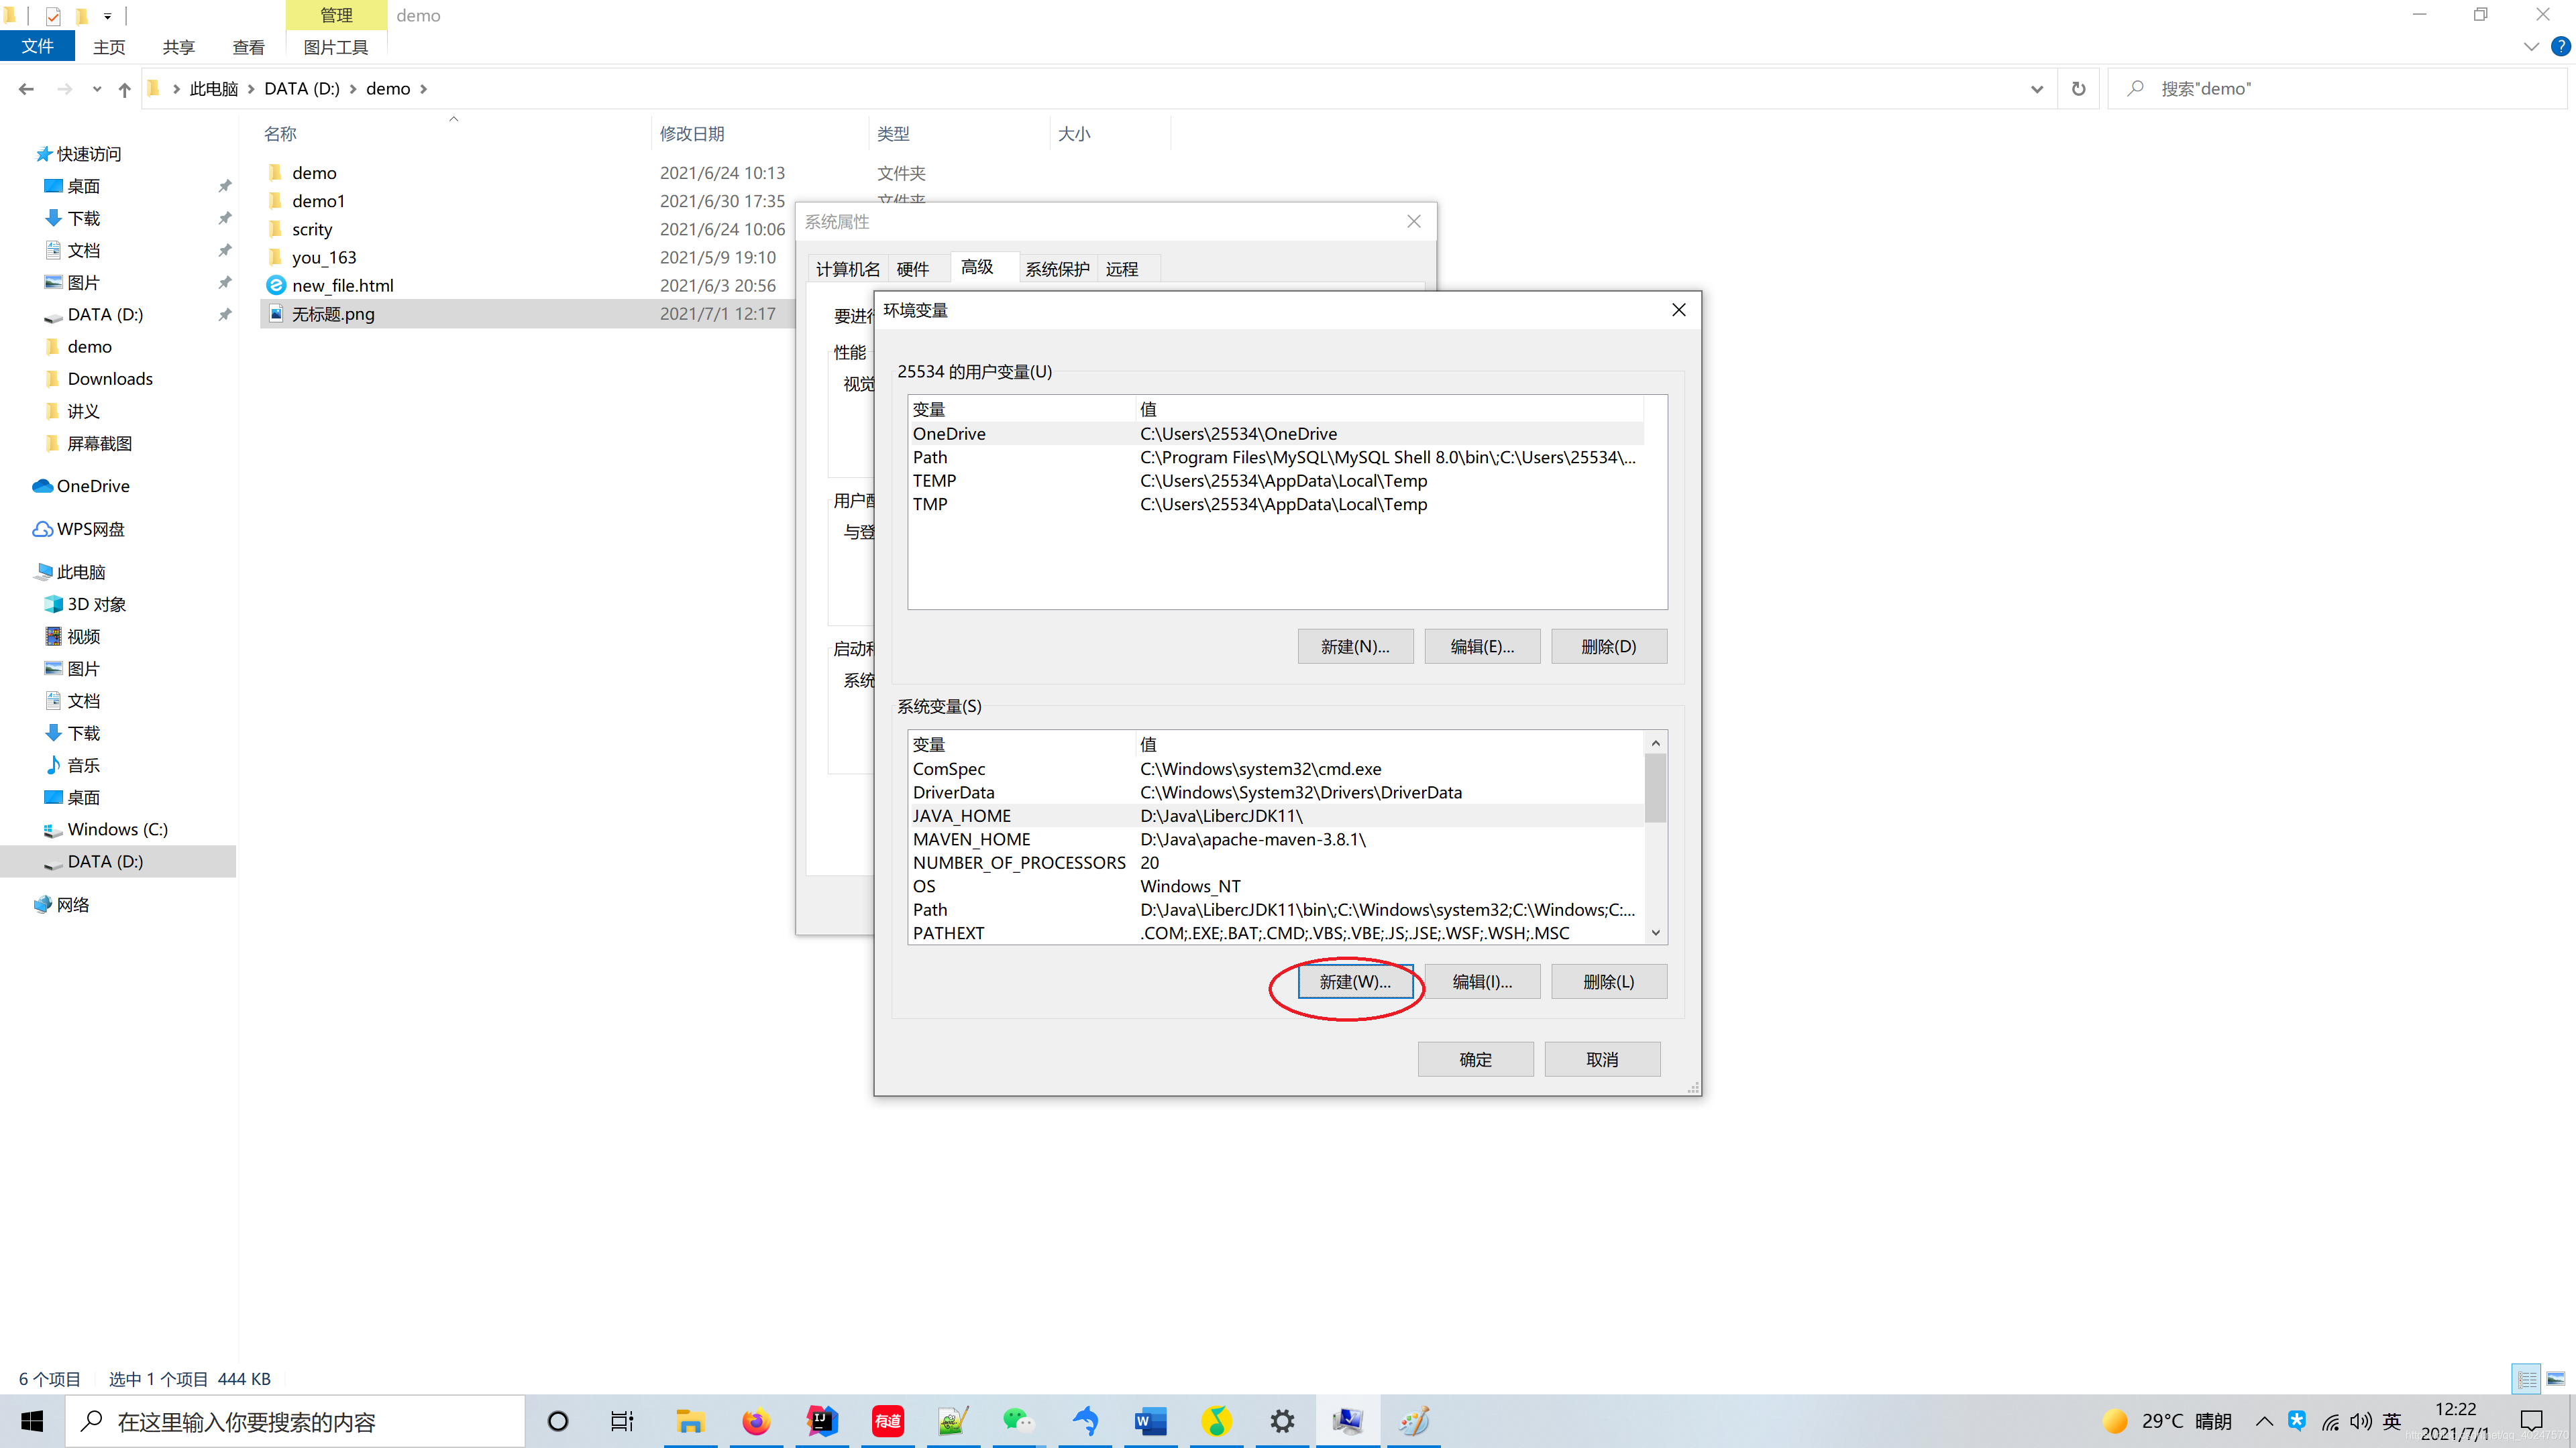The image size is (2576, 1448).
Task: Open WeChat from the taskbar
Action: [x=1018, y=1421]
